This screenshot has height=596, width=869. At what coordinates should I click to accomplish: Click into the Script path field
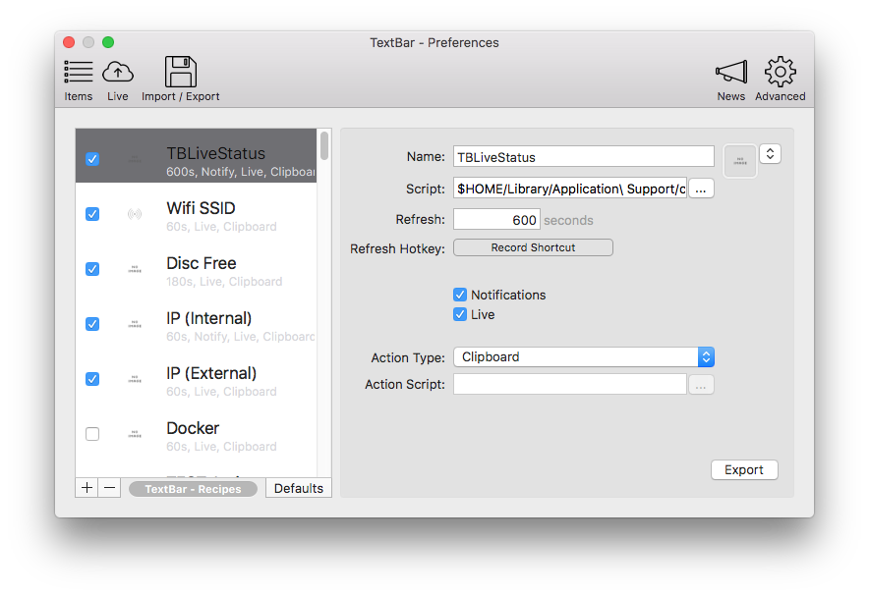point(570,189)
